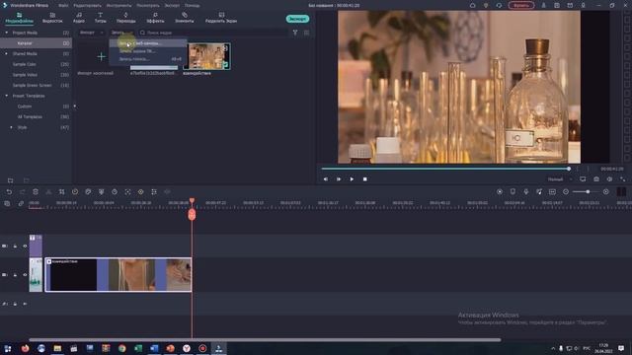Click the Record Voiceover microphone icon above timeline
632x355 pixels.
pyautogui.click(x=526, y=192)
